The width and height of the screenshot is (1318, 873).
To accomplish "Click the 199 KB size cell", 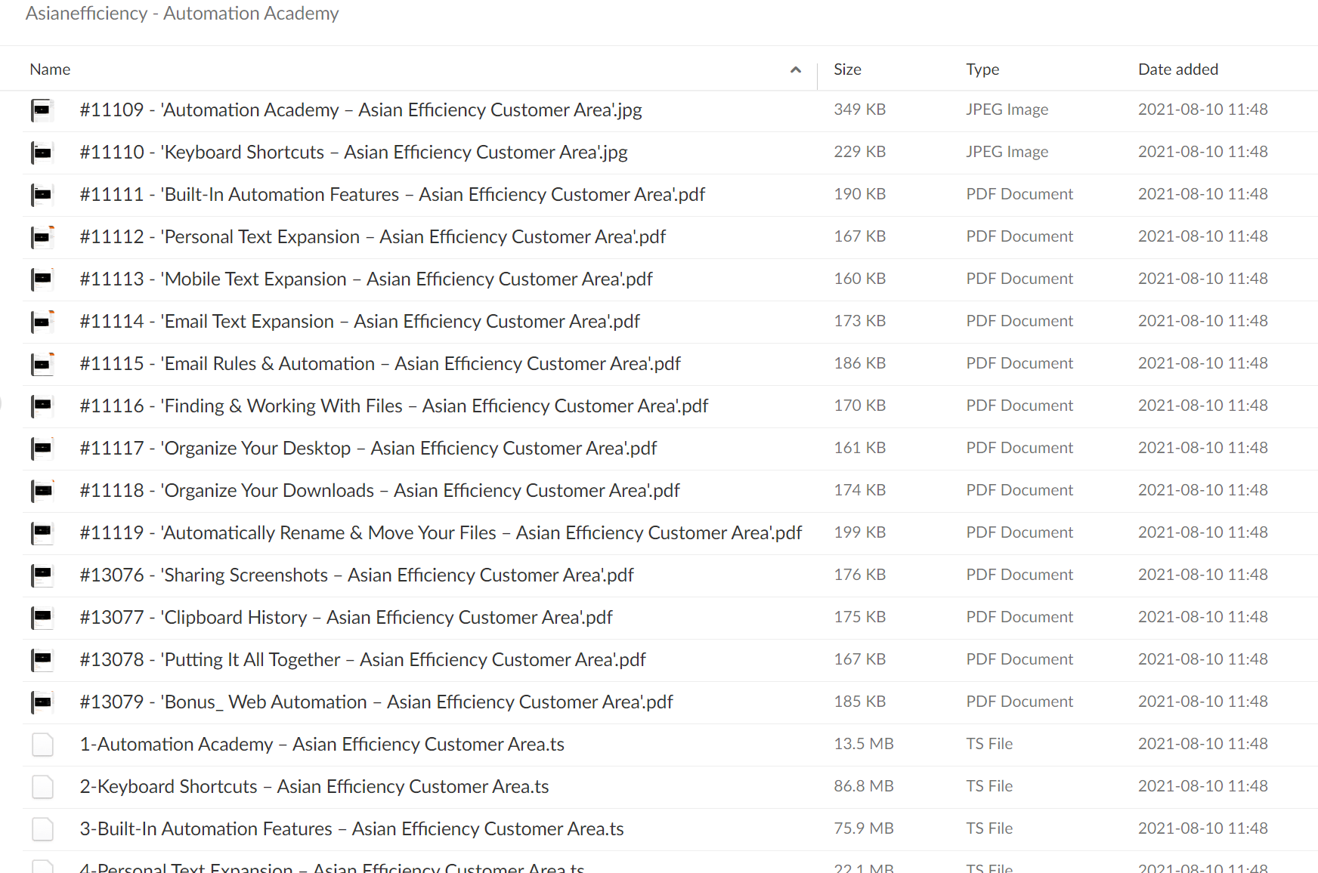I will point(859,532).
